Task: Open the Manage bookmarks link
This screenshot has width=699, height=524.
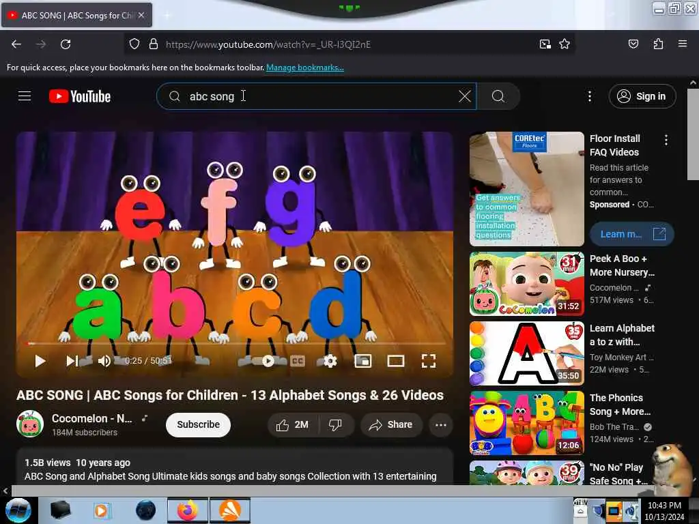Action: pyautogui.click(x=305, y=68)
